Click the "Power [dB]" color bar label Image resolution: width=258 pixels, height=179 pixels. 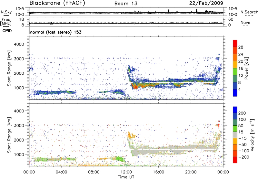pyautogui.click(x=246, y=68)
